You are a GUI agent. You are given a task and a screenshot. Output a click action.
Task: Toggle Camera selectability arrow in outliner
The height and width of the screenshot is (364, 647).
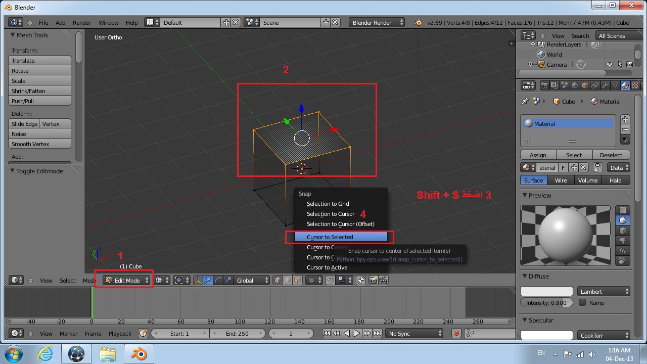pyautogui.click(x=620, y=64)
